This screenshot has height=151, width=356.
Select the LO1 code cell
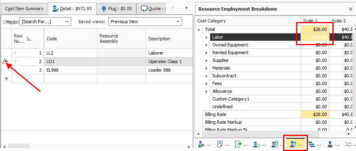click(70, 61)
